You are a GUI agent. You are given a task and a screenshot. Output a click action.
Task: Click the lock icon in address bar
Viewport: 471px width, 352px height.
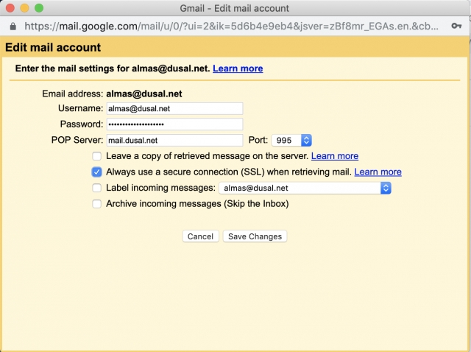13,27
